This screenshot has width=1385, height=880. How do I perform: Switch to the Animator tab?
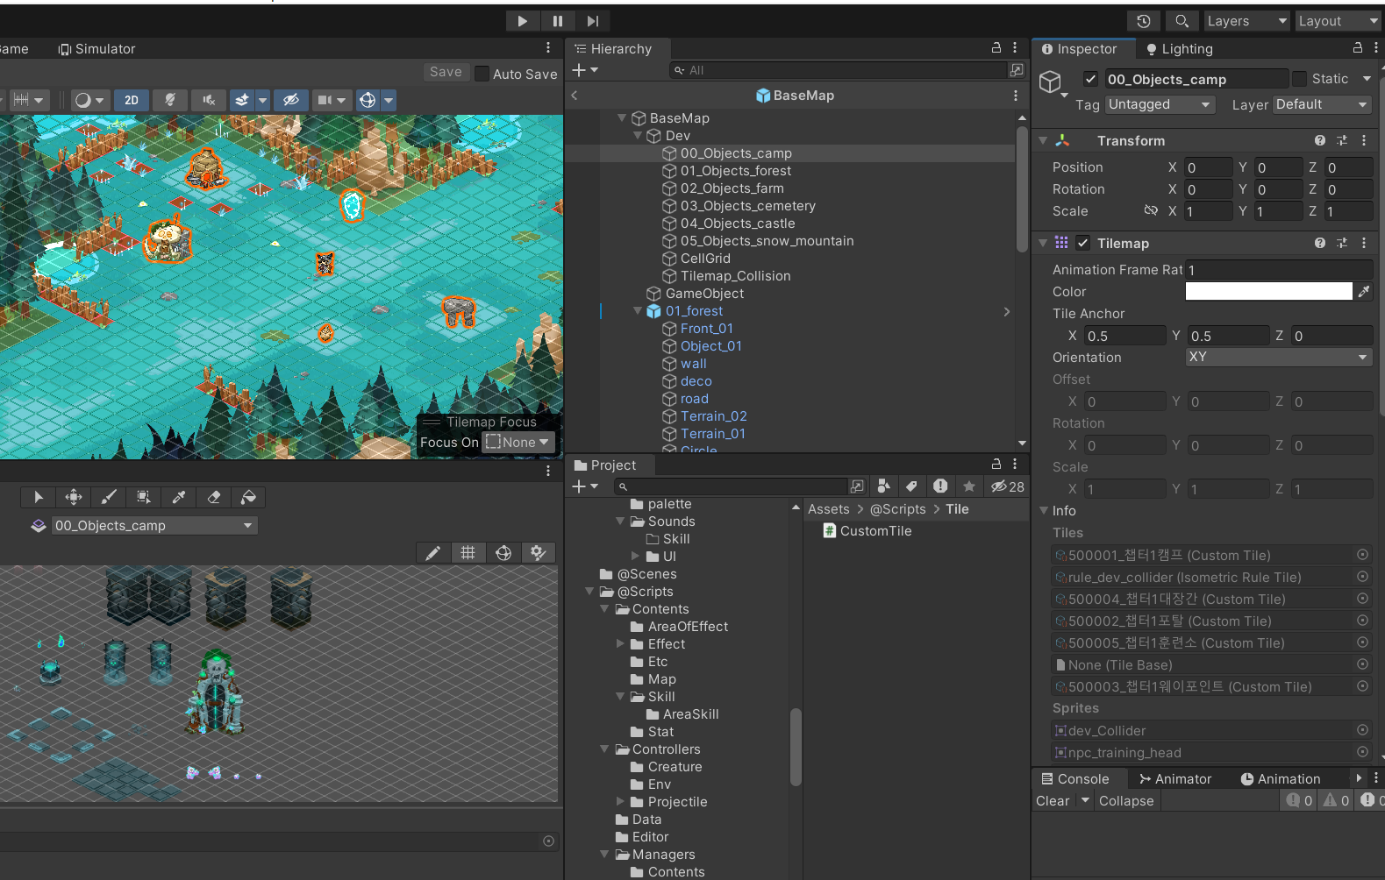(x=1175, y=779)
